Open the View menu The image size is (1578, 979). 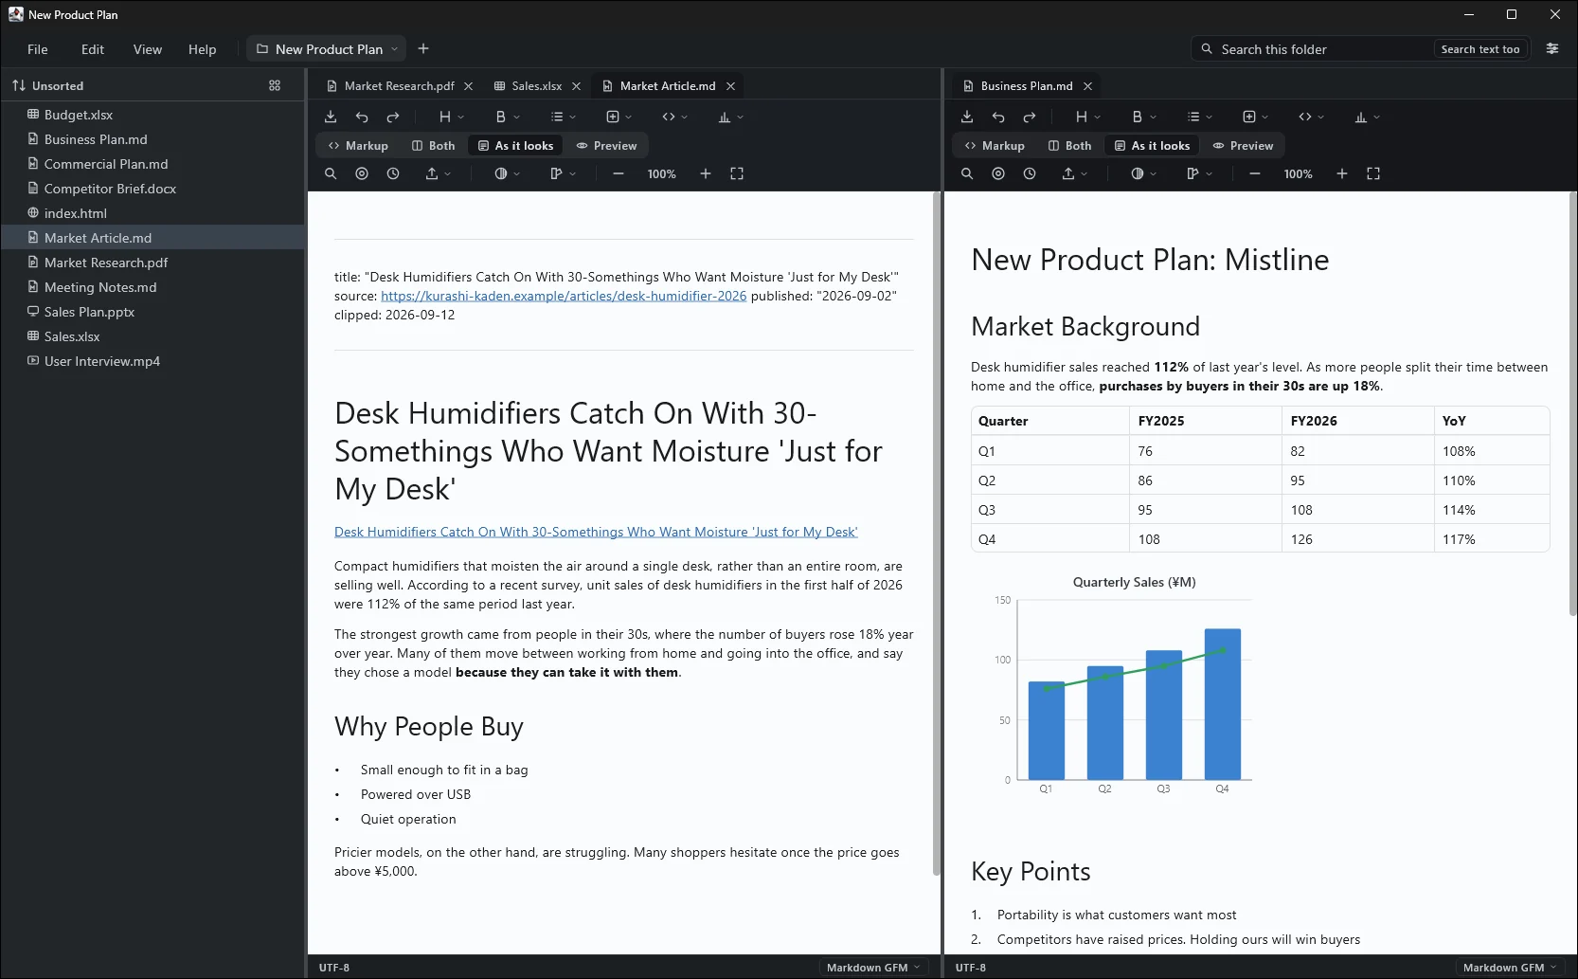pyautogui.click(x=148, y=49)
